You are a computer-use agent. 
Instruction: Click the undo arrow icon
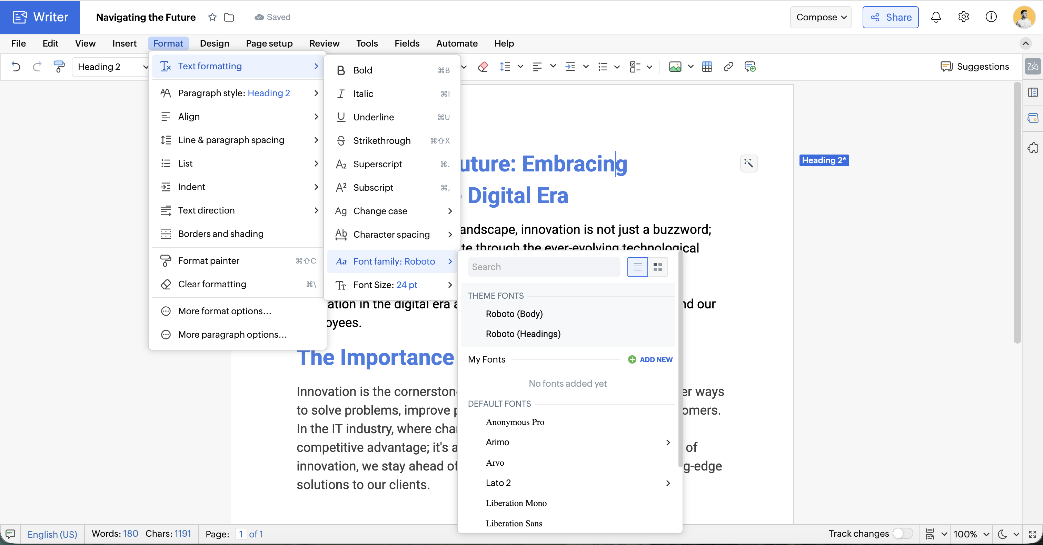click(16, 67)
